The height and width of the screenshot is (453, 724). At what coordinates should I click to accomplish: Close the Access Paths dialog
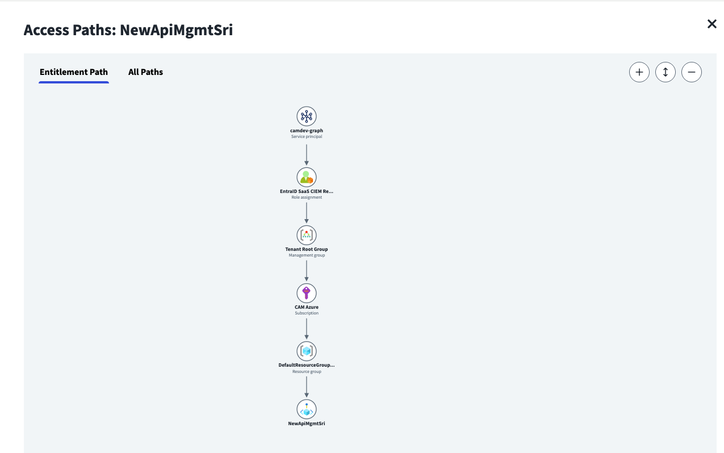click(x=712, y=24)
